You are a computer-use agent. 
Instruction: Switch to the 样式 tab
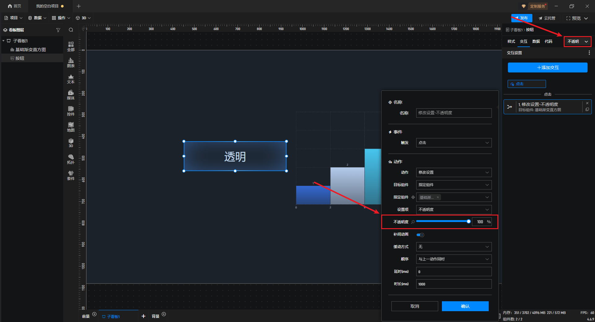click(x=511, y=41)
